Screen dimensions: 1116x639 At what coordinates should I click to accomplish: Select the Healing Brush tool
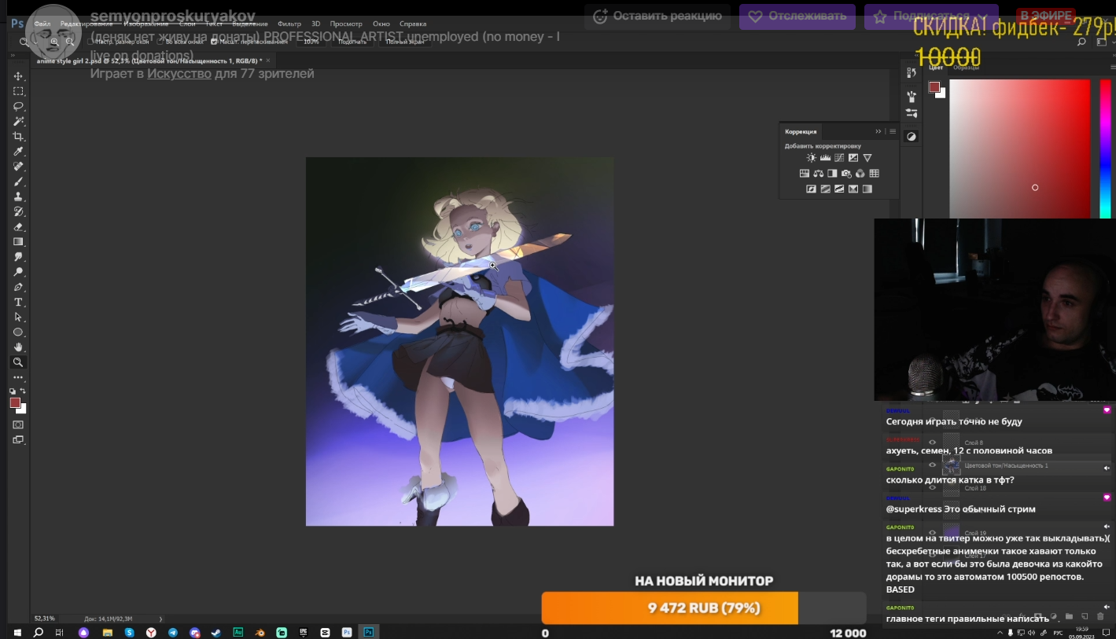pos(18,167)
